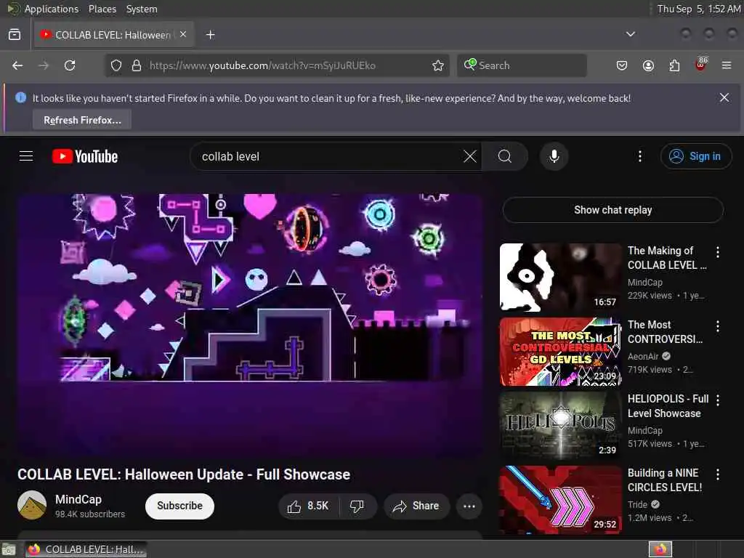
Task: Like the video with thumbs up
Action: tap(308, 506)
